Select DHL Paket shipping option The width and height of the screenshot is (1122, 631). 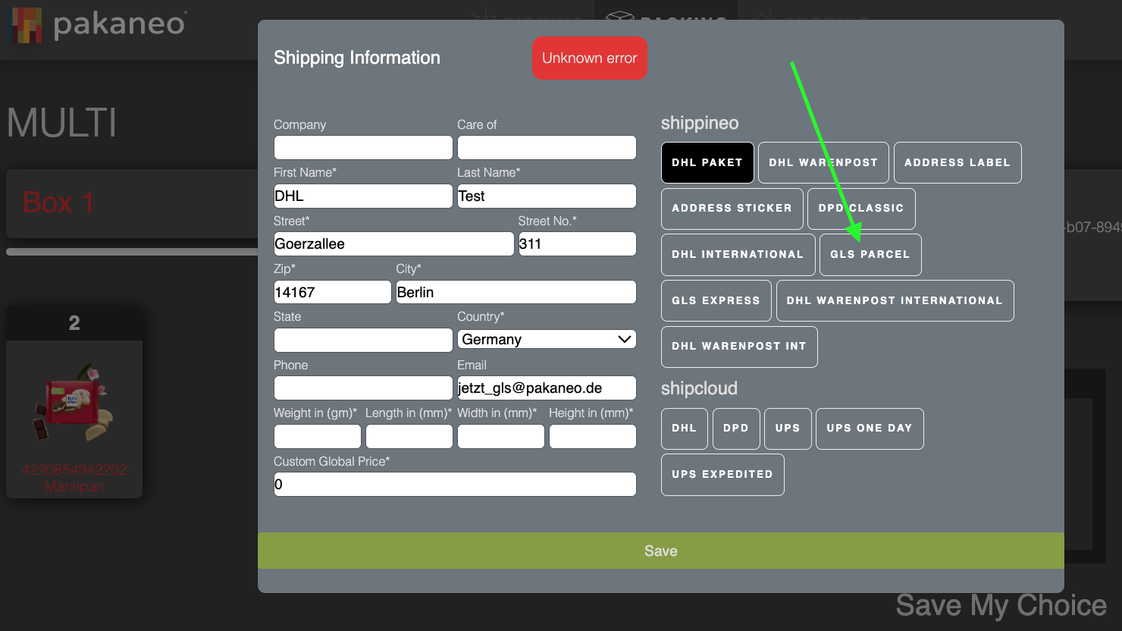pos(707,162)
